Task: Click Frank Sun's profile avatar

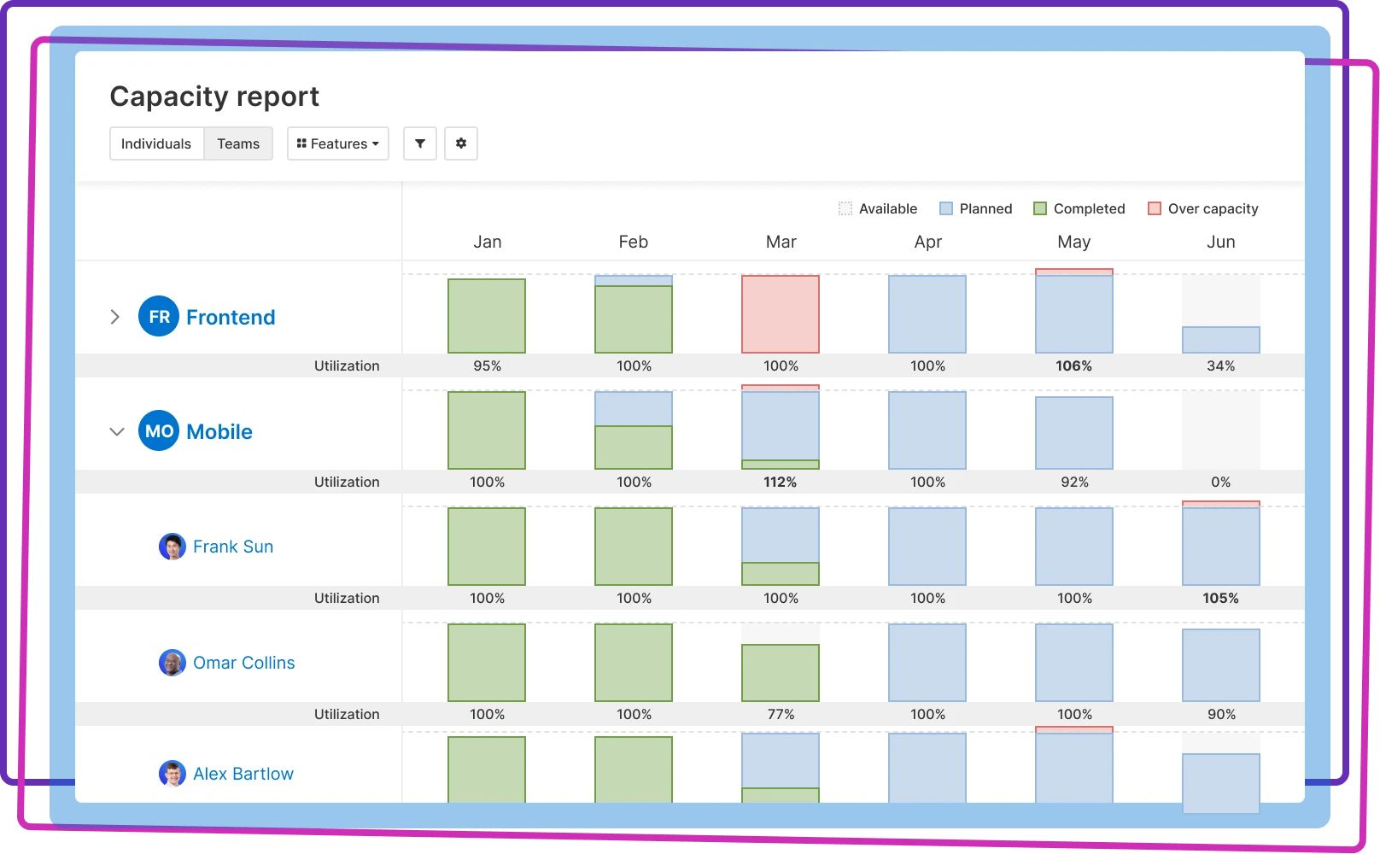Action: pyautogui.click(x=172, y=547)
